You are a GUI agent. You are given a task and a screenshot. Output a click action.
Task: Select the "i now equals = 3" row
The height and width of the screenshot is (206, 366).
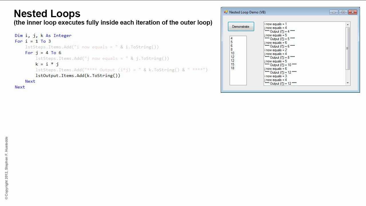coord(305,76)
